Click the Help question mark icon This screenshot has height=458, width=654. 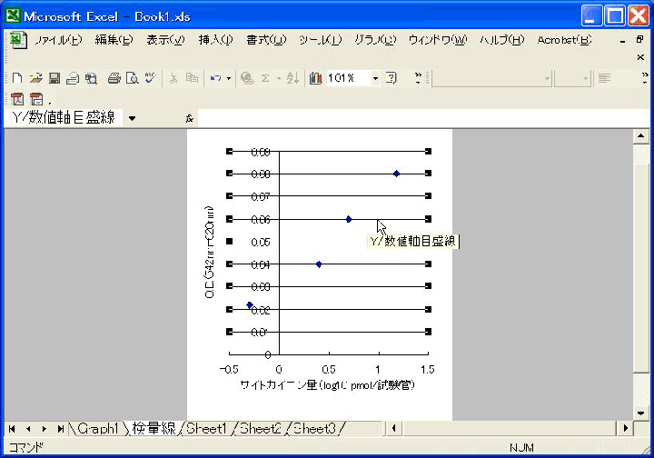coord(391,79)
